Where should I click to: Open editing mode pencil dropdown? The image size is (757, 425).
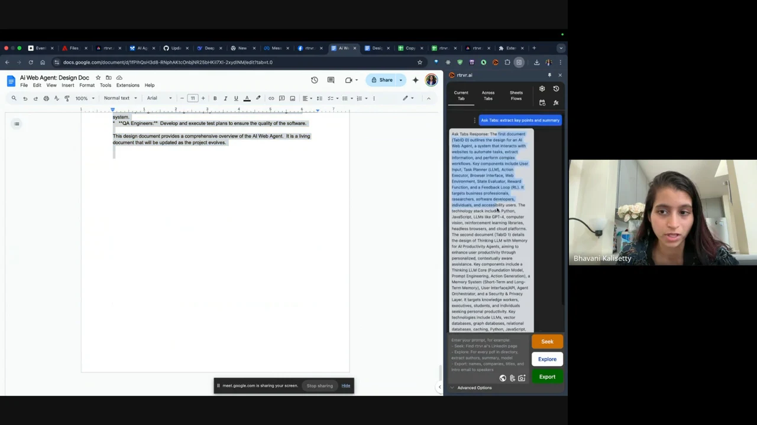pyautogui.click(x=408, y=99)
